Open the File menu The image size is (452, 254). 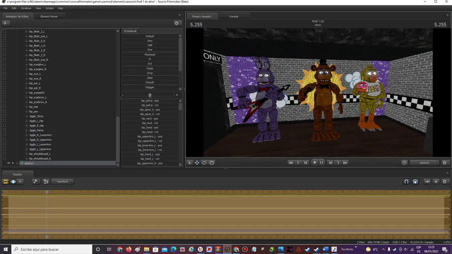(x=6, y=9)
